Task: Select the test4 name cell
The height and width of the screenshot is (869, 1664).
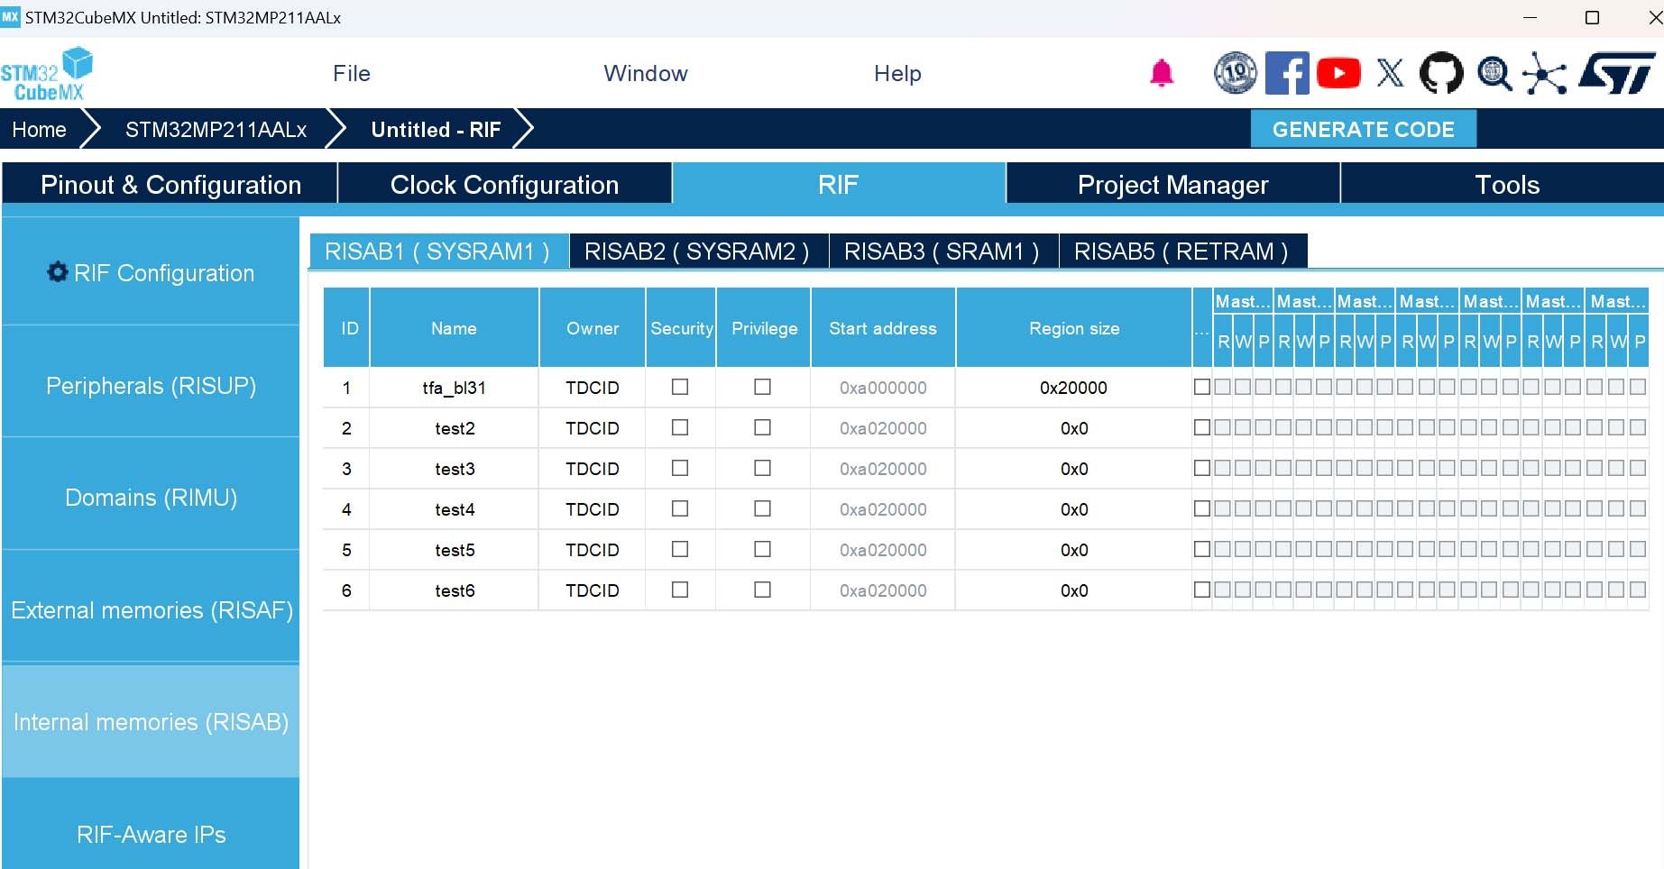Action: click(455, 509)
